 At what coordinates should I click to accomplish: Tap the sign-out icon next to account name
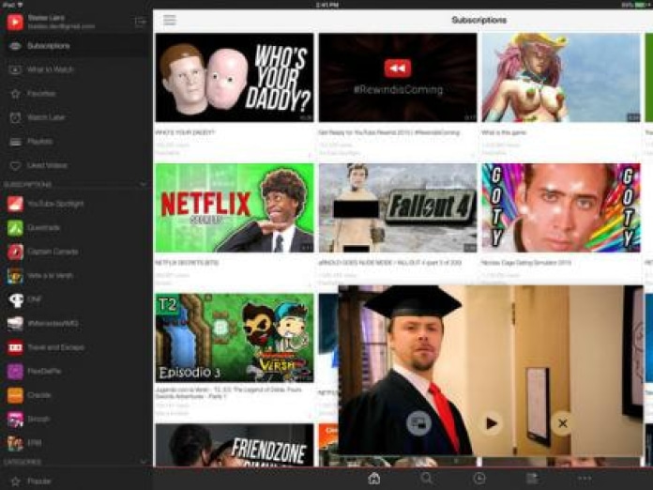coord(141,22)
